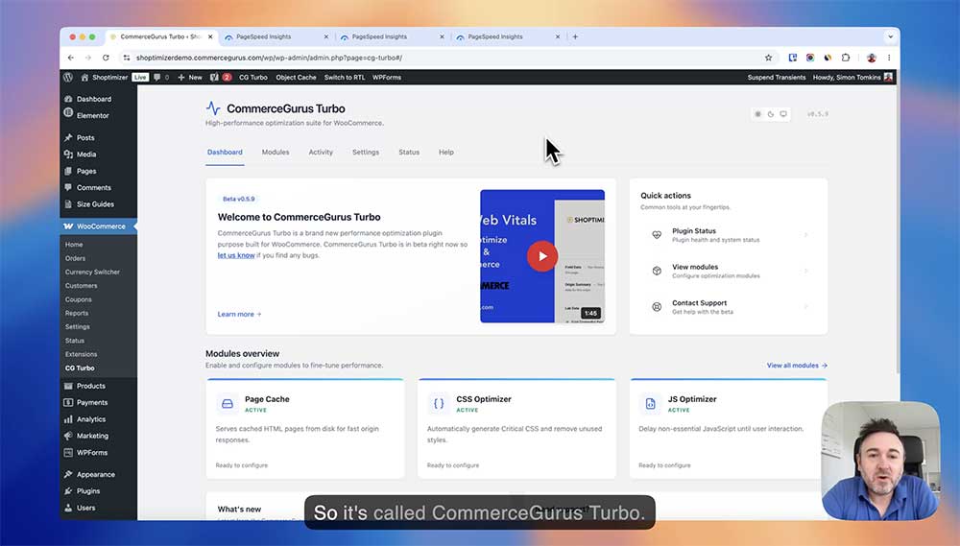Viewport: 960px width, 546px height.
Task: Click the CSS Optimizer braces icon
Action: 439,404
